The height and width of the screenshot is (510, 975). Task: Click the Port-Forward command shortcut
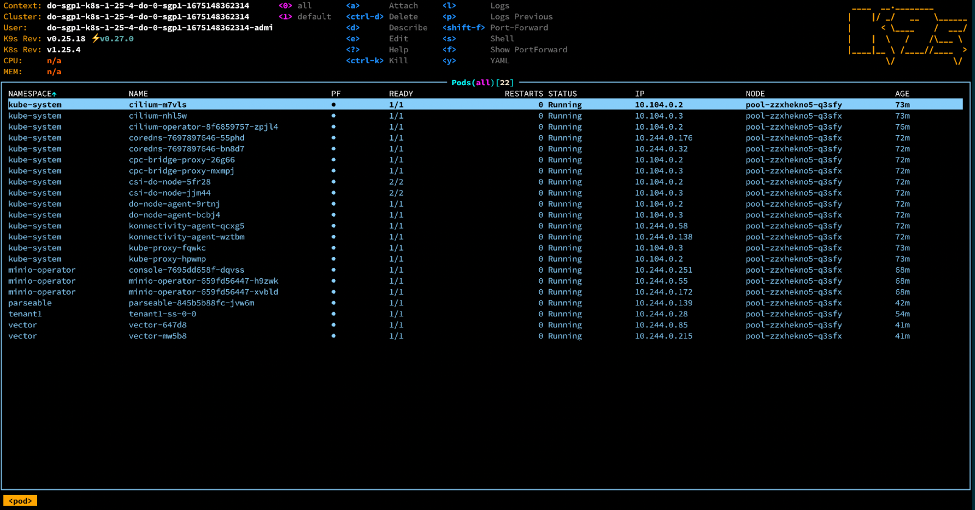(x=519, y=27)
